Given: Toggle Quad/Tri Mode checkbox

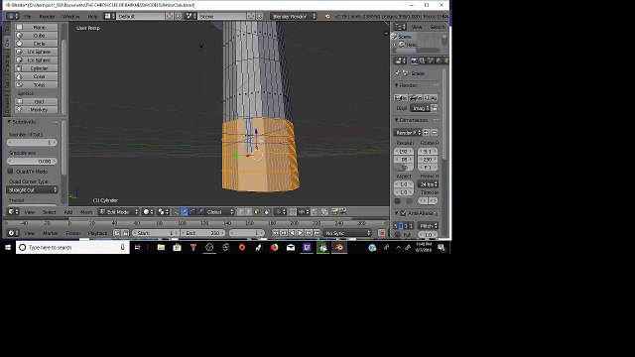Looking at the screenshot, I should 11,172.
